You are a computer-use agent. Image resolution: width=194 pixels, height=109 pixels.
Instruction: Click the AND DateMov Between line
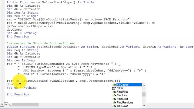[x=84, y=71]
